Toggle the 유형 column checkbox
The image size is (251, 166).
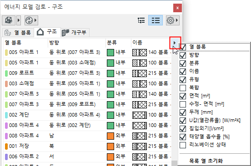click(183, 80)
